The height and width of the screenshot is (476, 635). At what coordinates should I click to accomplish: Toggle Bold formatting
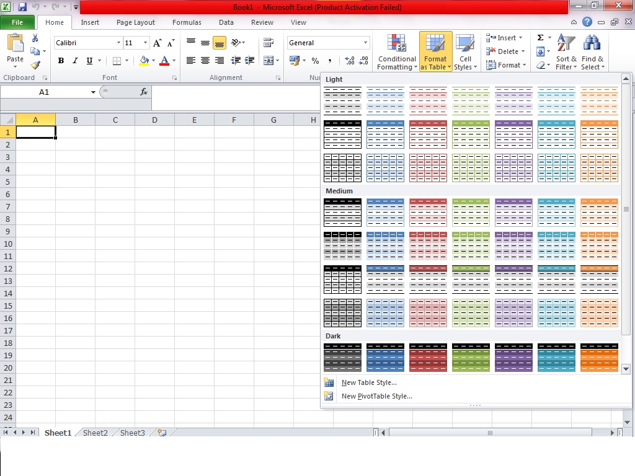point(61,61)
